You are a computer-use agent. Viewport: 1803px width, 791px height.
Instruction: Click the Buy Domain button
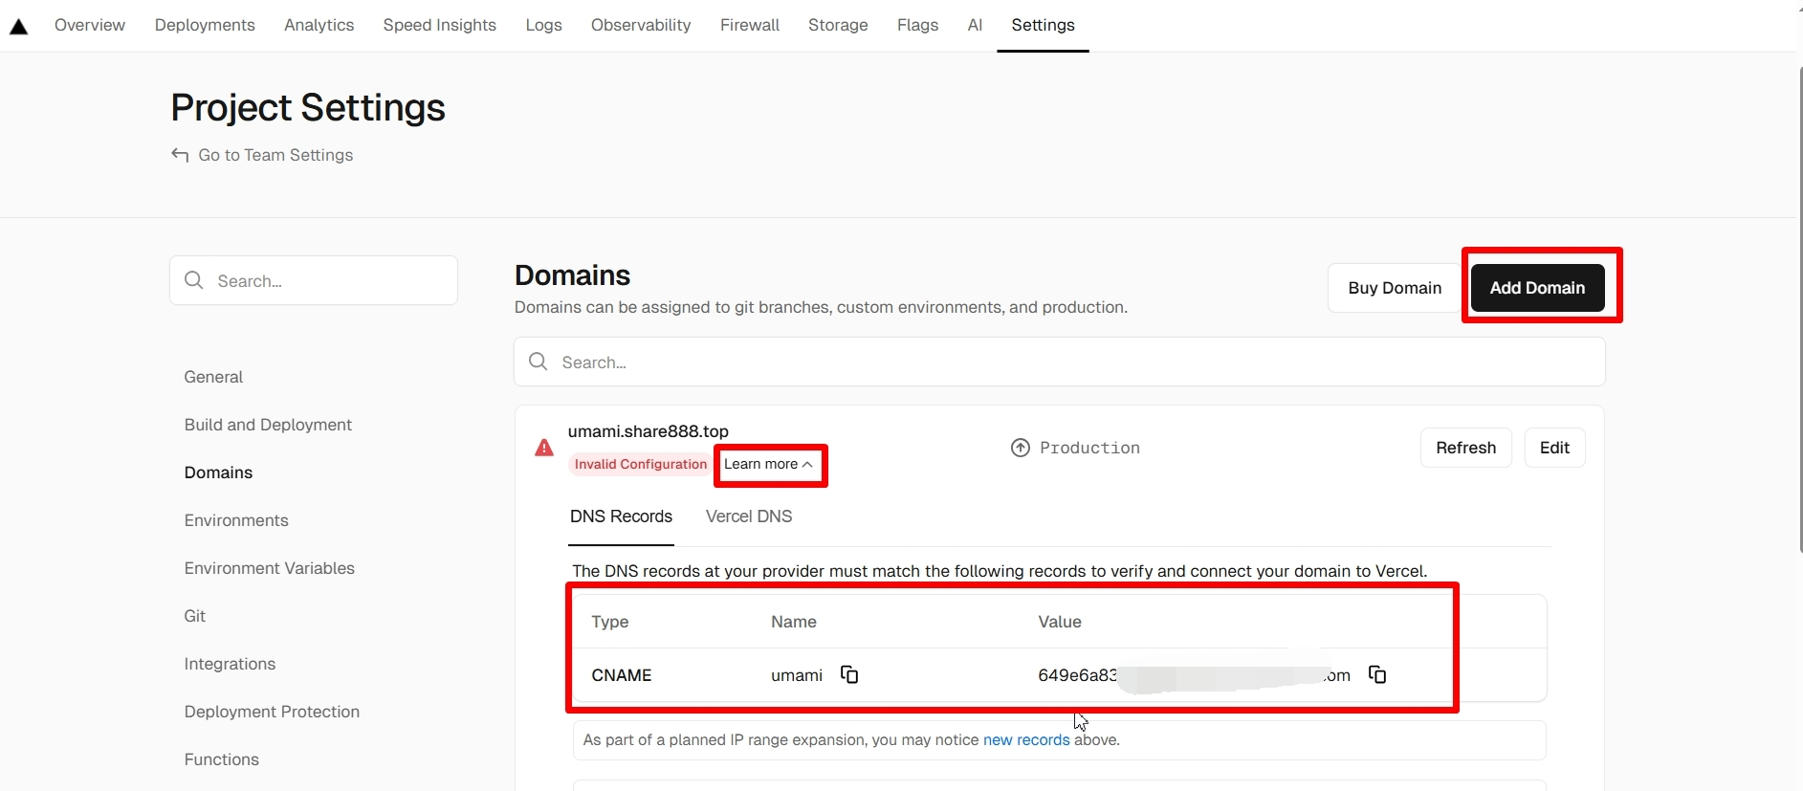tap(1395, 288)
